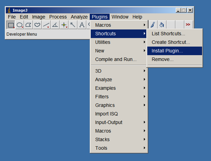Expand the Stacks submenu
Image resolution: width=211 pixels, height=161 pixels.
pos(119,139)
